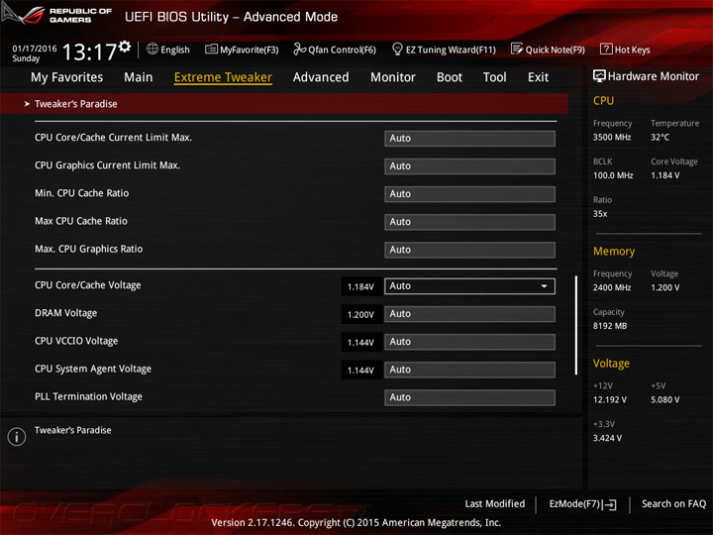Open MyFavorite(F3) via its folder icon
713x535 pixels.
coord(211,49)
